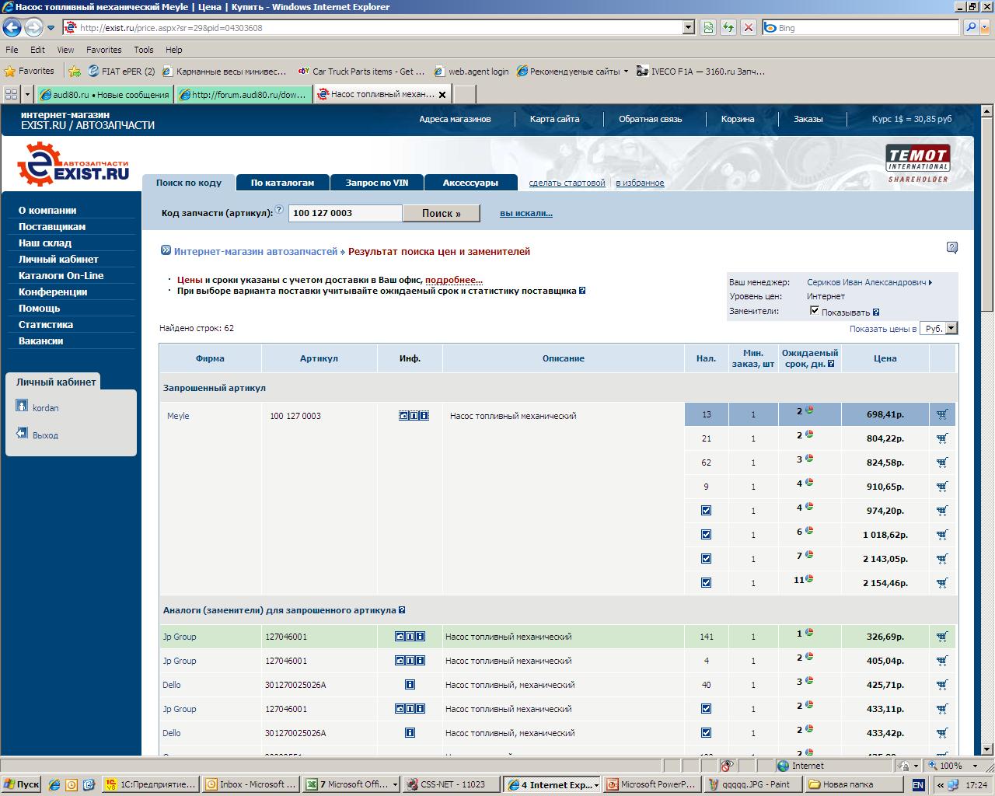This screenshot has height=796, width=995.
Task: Add 804,22р. offer to cart
Action: (942, 438)
